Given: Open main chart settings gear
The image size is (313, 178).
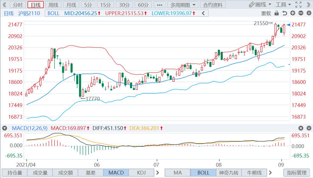Looking at the screenshot, I should pyautogui.click(x=308, y=13).
